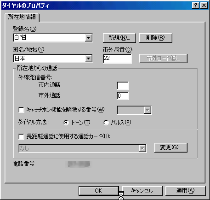Click the 適用(A) button

(185, 191)
